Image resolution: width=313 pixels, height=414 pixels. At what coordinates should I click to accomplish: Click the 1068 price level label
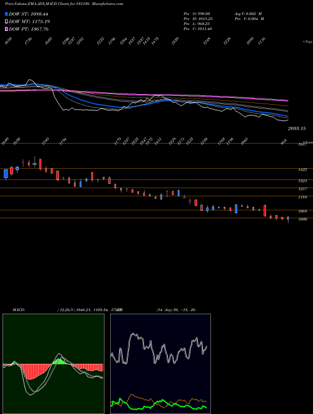[302, 211]
